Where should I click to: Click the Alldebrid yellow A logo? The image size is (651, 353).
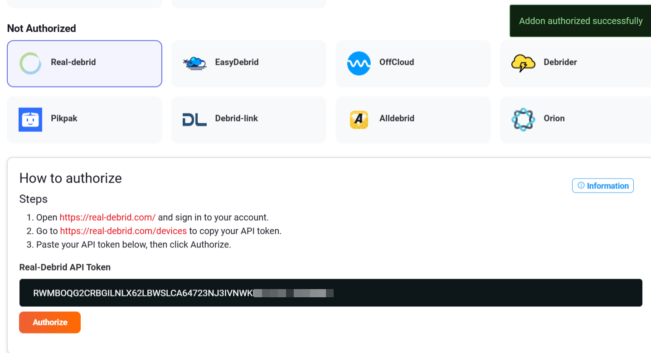click(359, 120)
